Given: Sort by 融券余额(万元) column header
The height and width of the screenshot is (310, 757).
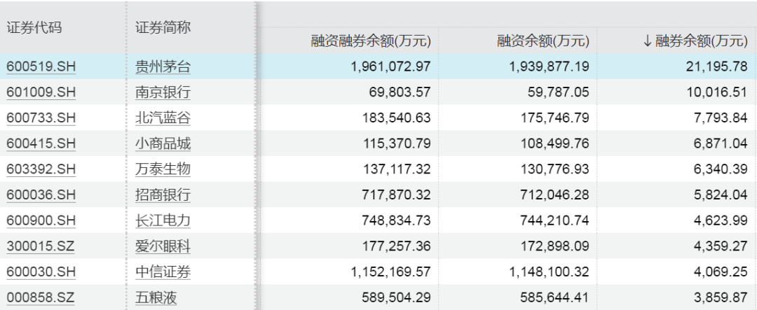Looking at the screenshot, I should pyautogui.click(x=695, y=41).
